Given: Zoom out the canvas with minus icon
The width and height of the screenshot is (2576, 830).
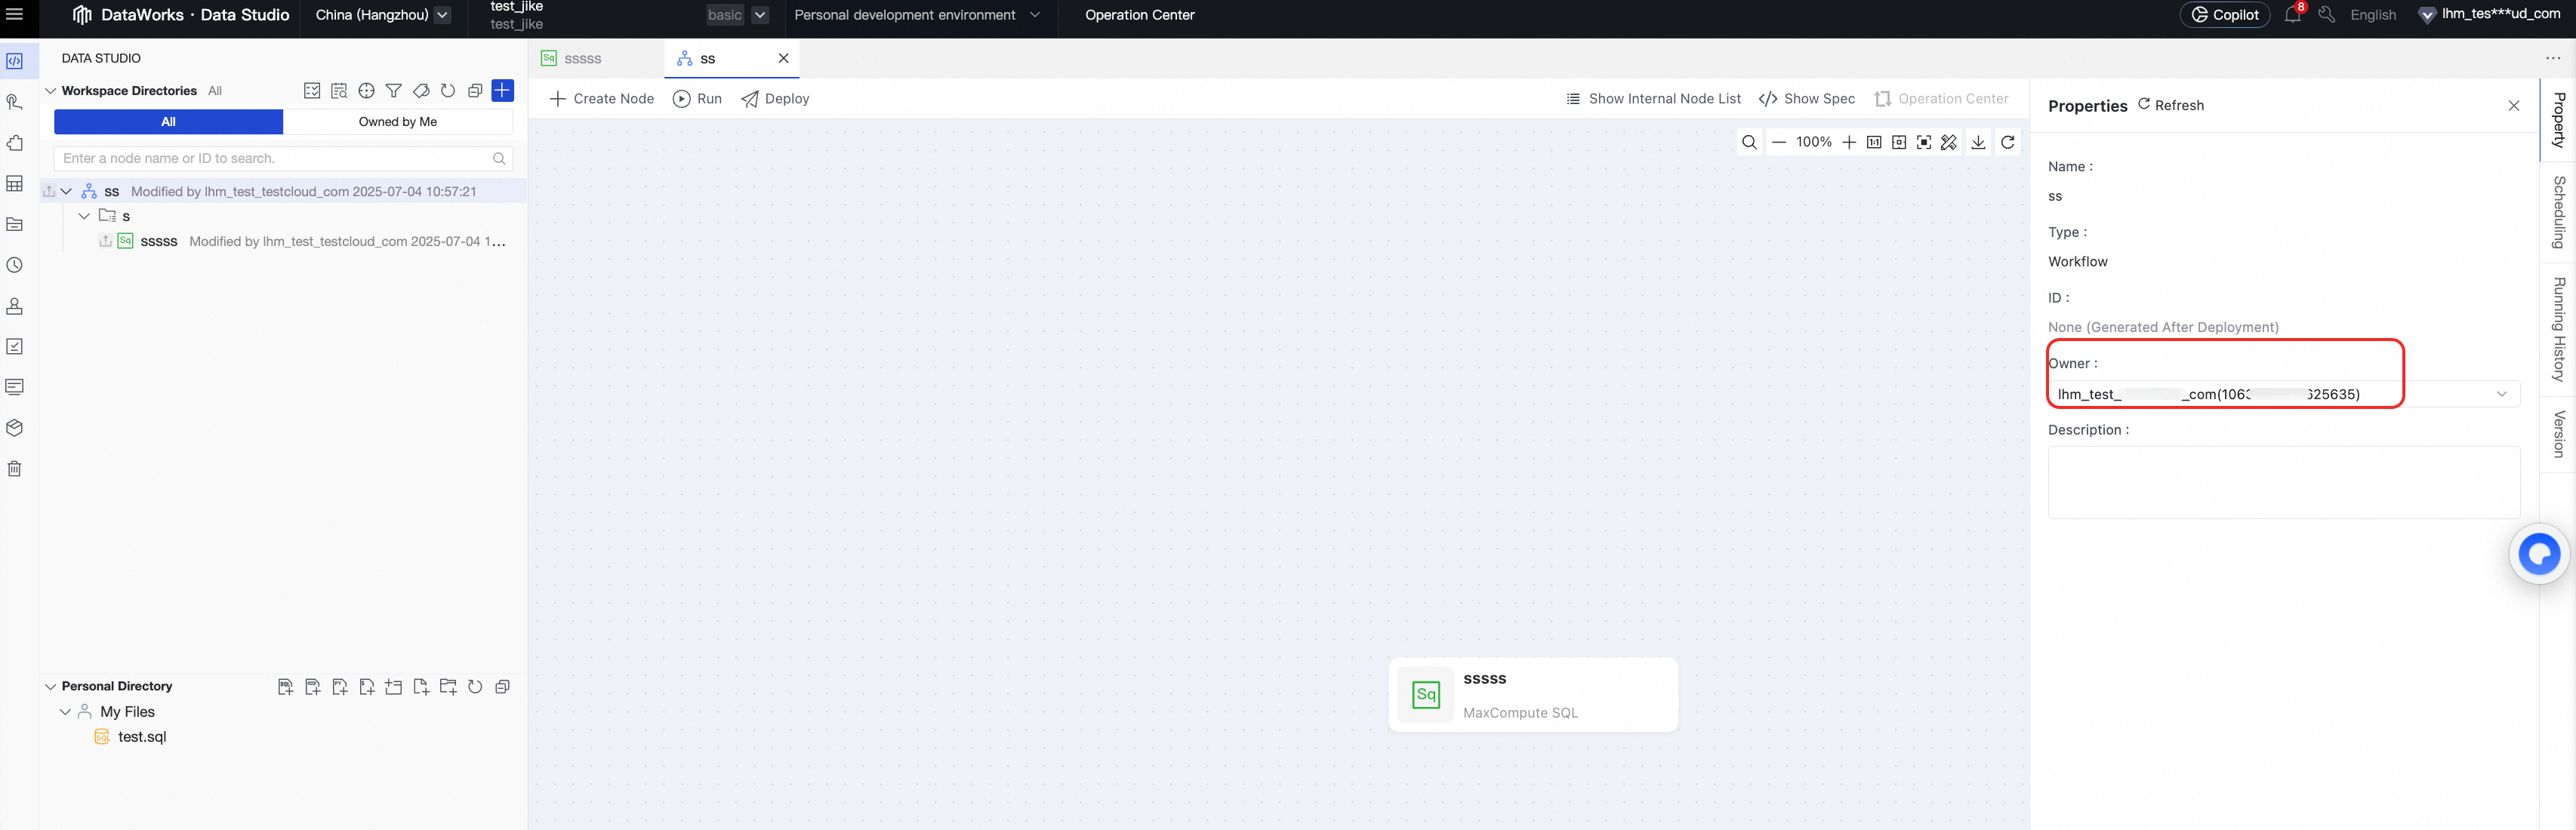Looking at the screenshot, I should pos(1779,142).
